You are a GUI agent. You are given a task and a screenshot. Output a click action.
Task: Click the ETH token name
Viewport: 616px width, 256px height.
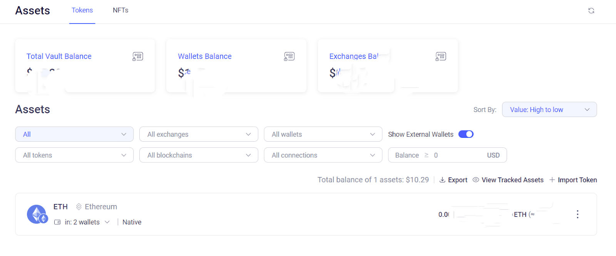click(x=60, y=207)
